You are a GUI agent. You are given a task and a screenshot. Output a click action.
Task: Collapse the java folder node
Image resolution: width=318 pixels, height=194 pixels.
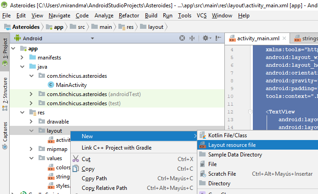pyautogui.click(x=22, y=66)
